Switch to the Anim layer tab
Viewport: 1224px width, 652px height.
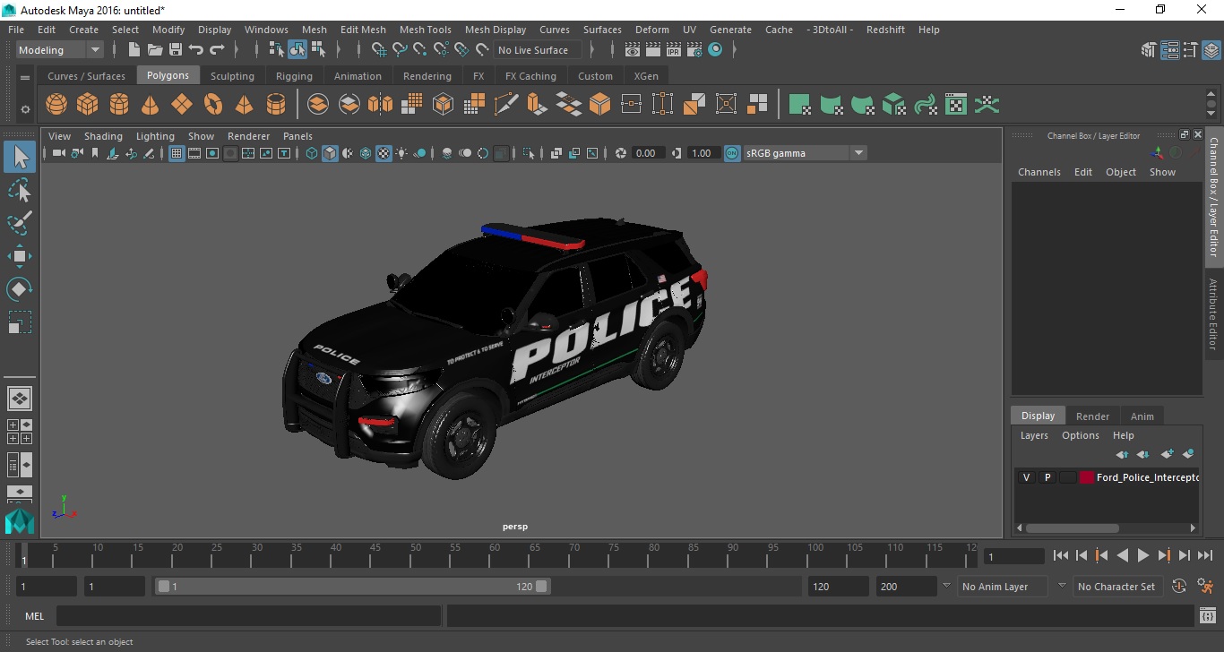(1142, 416)
